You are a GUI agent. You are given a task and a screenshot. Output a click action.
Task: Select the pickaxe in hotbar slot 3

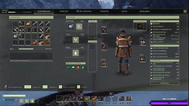point(74,99)
